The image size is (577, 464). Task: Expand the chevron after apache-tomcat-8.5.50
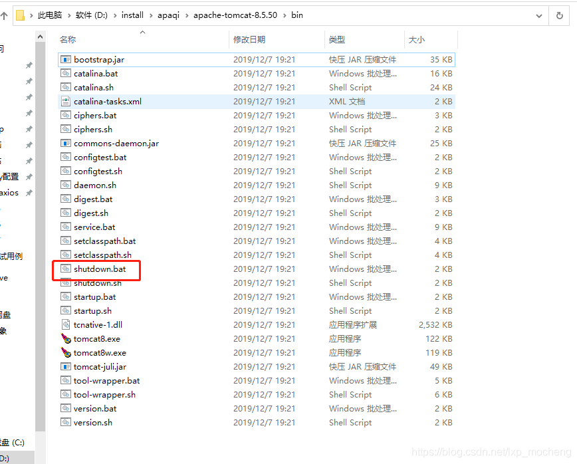pos(285,15)
